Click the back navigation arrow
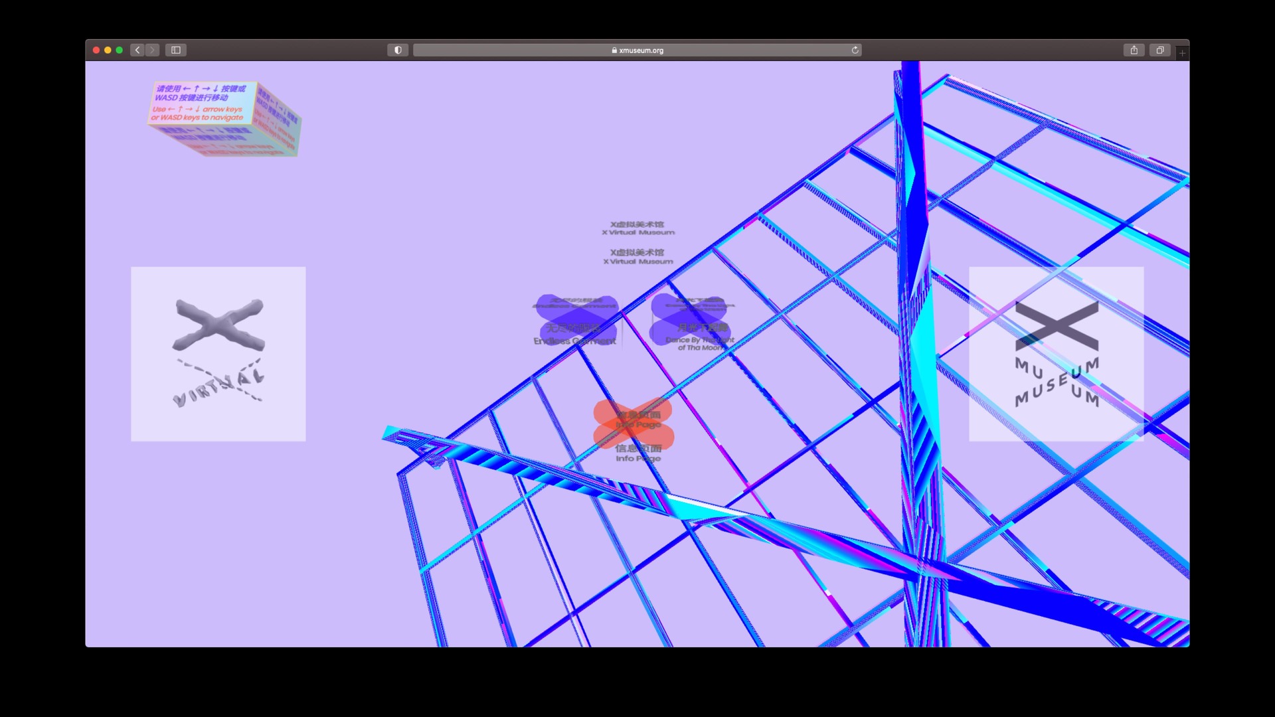Screen dimensions: 1275x717 click(x=137, y=50)
